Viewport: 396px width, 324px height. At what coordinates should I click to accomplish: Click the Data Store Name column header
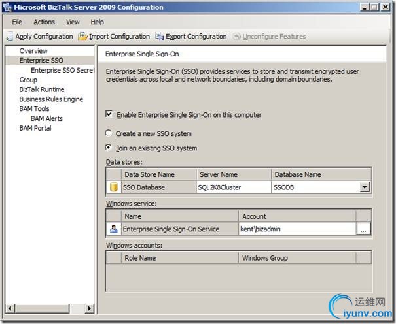pos(158,174)
